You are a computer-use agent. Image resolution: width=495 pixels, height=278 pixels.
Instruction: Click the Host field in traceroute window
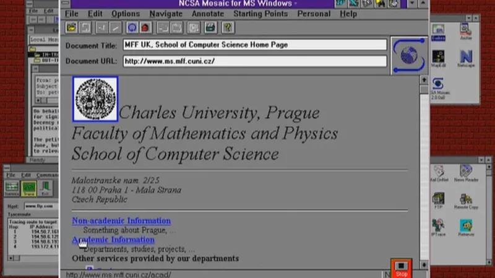[41, 206]
